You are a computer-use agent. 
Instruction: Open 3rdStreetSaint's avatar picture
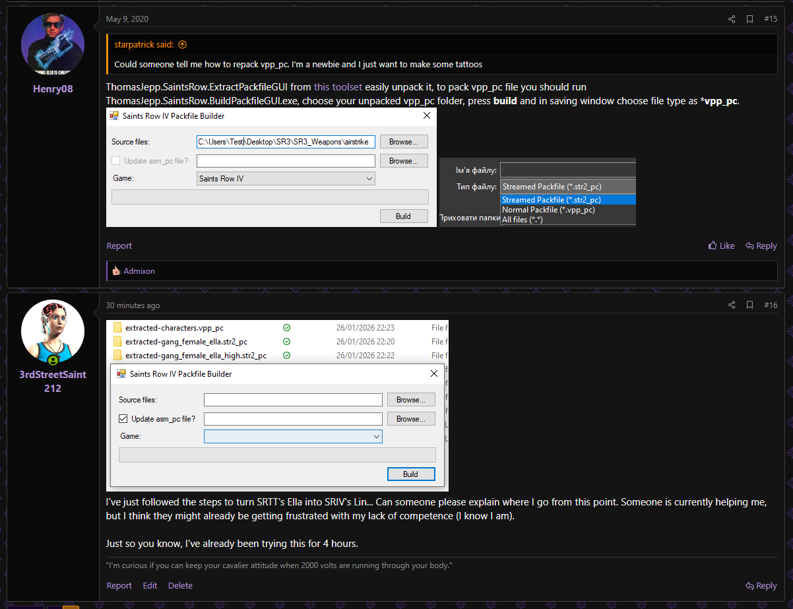[53, 332]
